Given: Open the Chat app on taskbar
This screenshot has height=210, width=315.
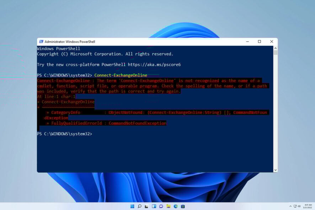Looking at the screenshot, I should (x=161, y=206).
